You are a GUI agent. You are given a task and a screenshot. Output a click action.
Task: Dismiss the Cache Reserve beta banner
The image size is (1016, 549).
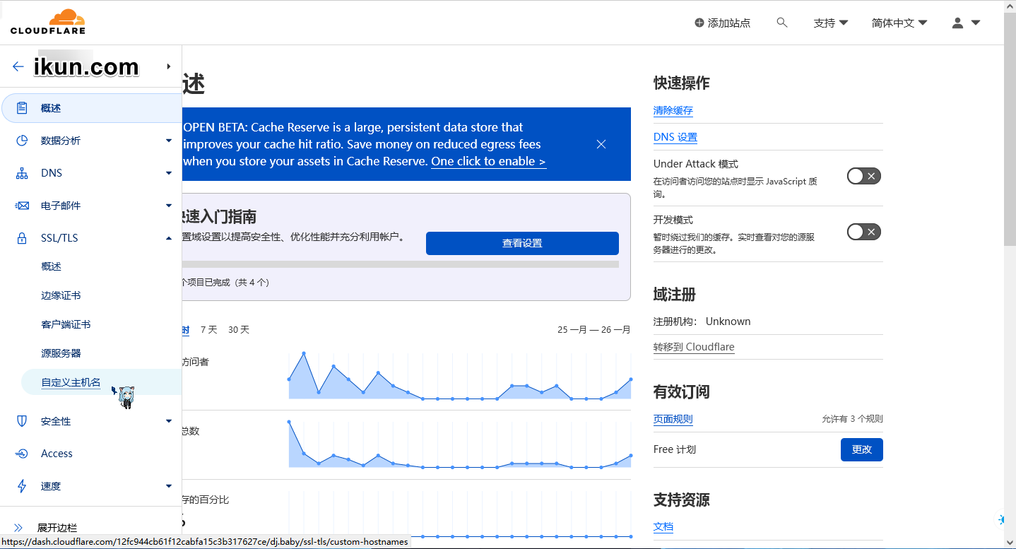click(601, 144)
